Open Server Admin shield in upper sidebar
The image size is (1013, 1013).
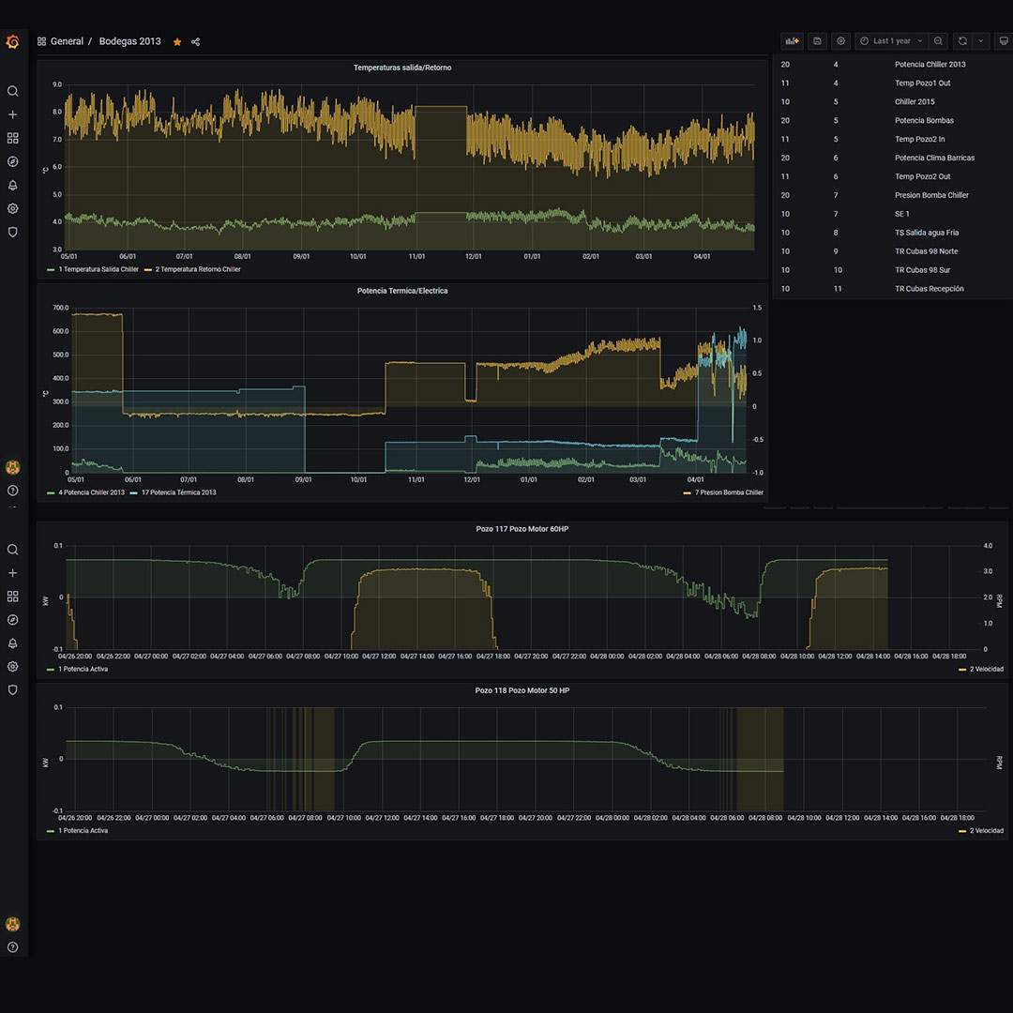point(12,232)
